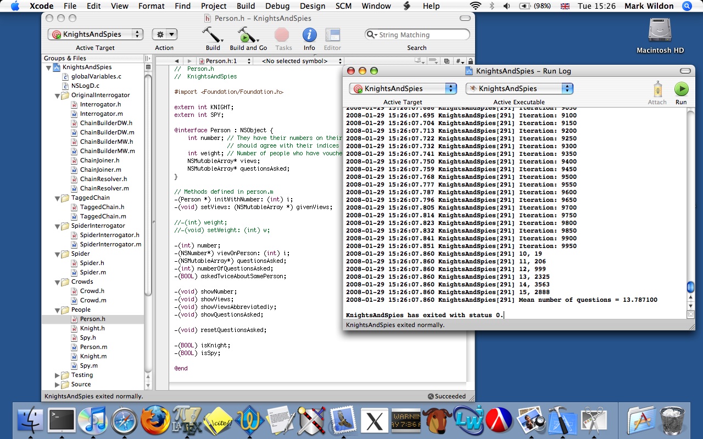Click the Bluetooth icon in menu bar
The height and width of the screenshot is (439, 703).
492,6
